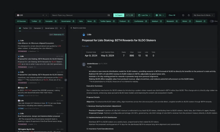This screenshot has height=132, width=220.
Task: Click the Twitter tag on Hasu's result
Action: click(x=21, y=96)
